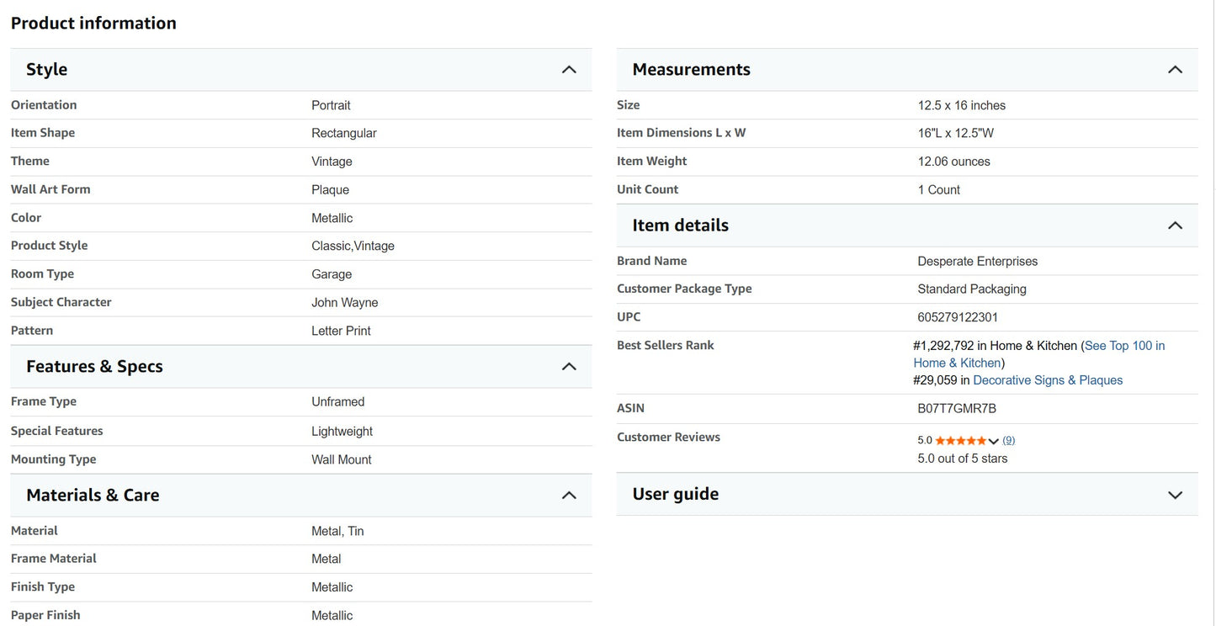Click the Measurements section header
The height and width of the screenshot is (626, 1216).
coord(907,69)
